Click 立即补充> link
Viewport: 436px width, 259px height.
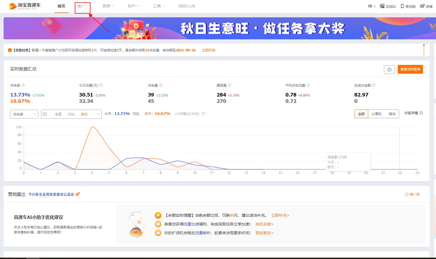280,215
